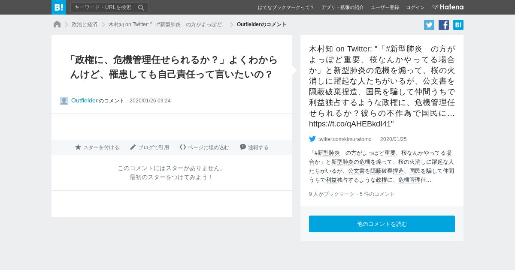Open Outfielder user profile link
The height and width of the screenshot is (270, 515).
tap(85, 100)
